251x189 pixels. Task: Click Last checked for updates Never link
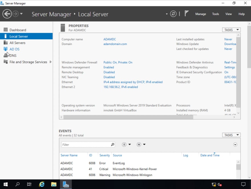[x=228, y=49]
